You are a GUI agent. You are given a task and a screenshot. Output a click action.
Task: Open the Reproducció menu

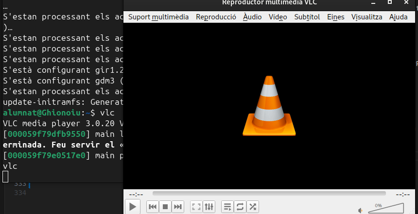click(x=216, y=17)
